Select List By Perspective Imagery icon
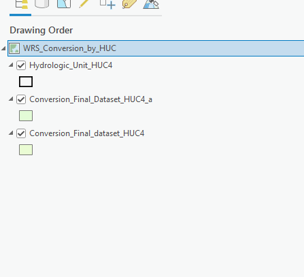 [x=151, y=4]
